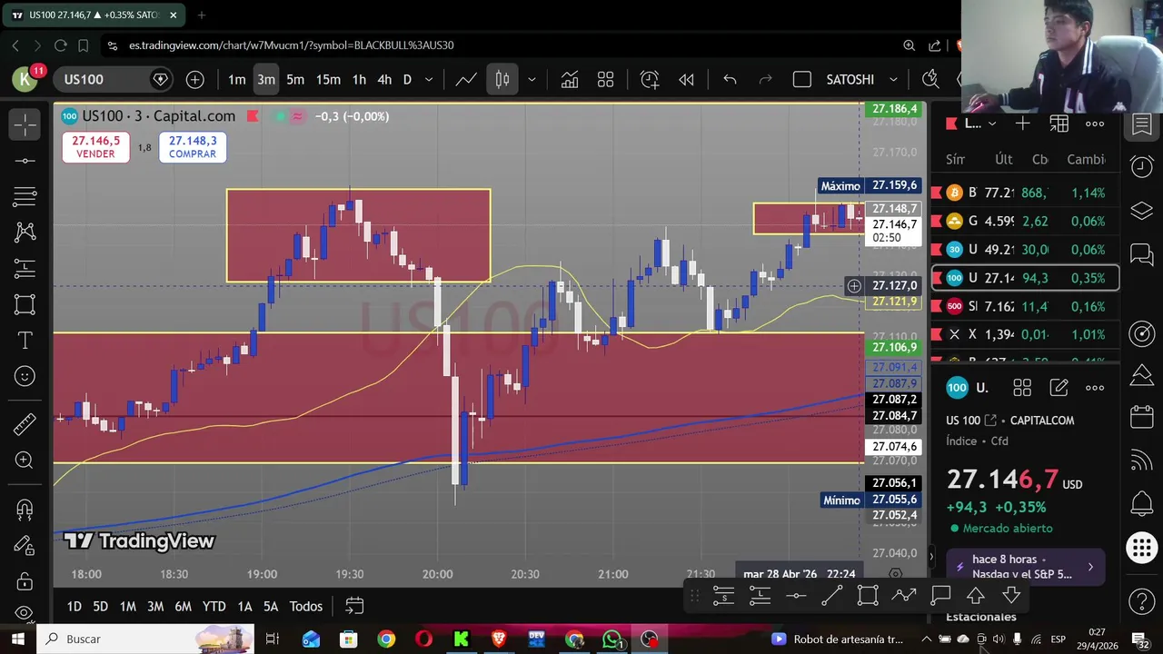Toggle lock all drawing tools
Viewport: 1163px width, 654px height.
(x=25, y=581)
